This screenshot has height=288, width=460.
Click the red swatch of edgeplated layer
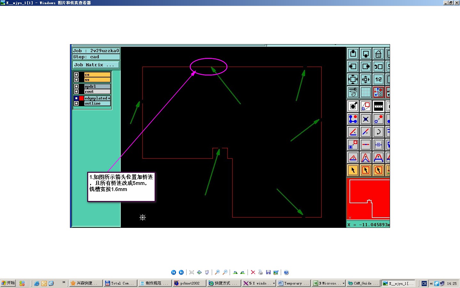(81, 98)
